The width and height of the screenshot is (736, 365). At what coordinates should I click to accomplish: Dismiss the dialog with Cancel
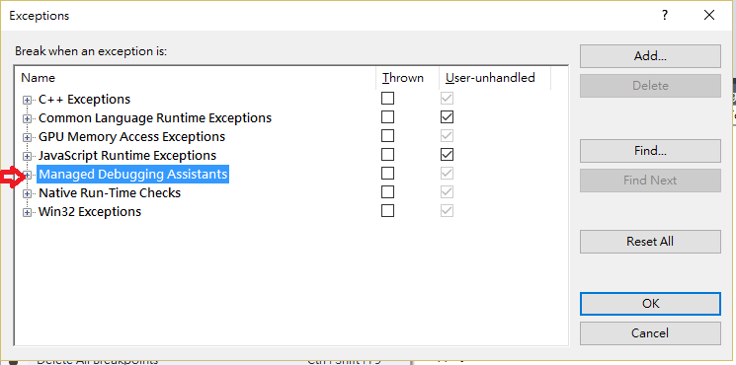(x=650, y=333)
